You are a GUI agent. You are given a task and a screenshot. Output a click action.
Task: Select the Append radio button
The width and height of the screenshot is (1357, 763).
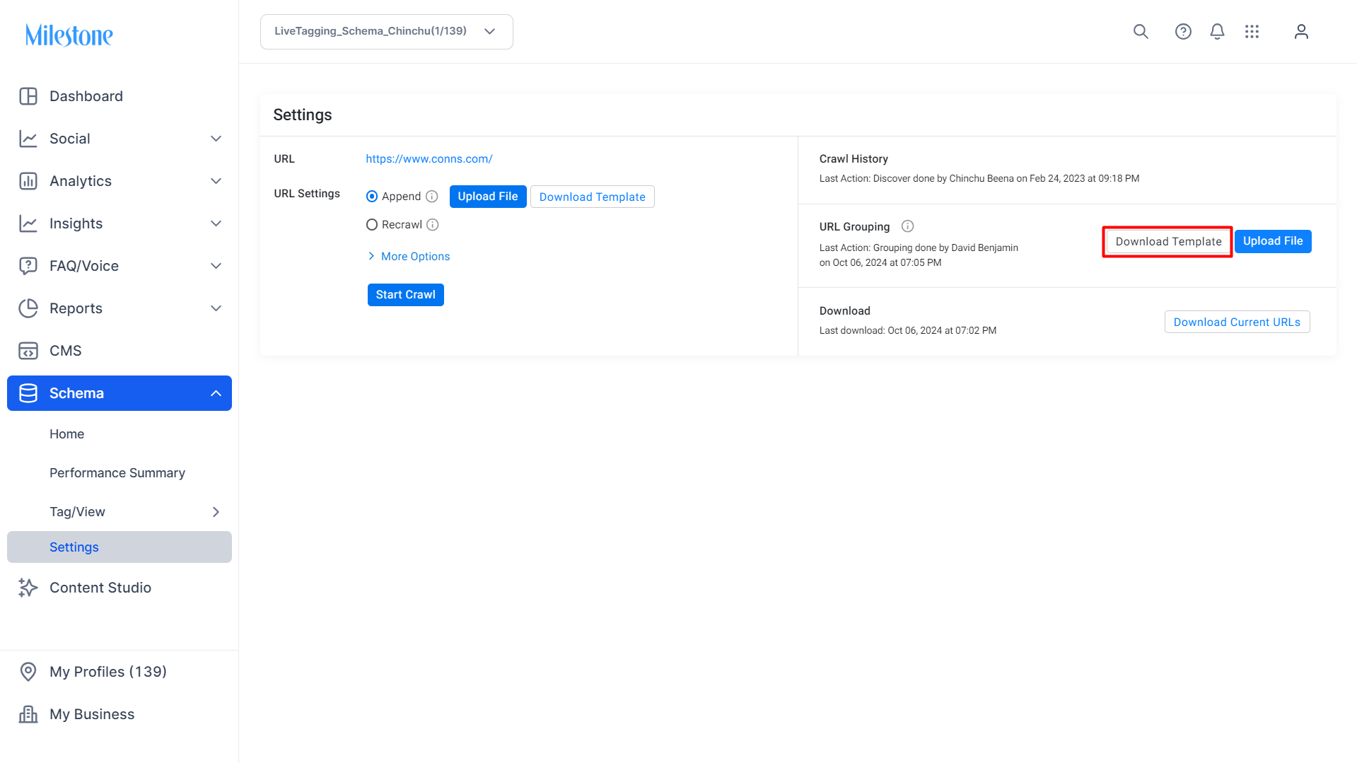[372, 197]
